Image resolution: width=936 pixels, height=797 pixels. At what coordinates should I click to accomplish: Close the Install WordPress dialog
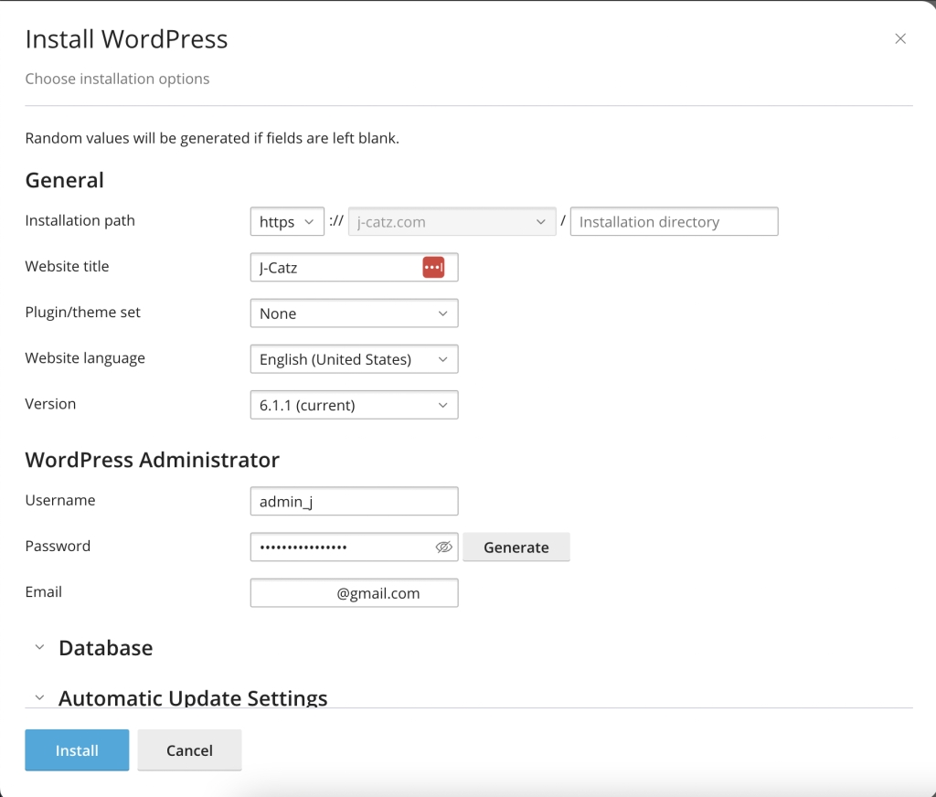tap(900, 38)
